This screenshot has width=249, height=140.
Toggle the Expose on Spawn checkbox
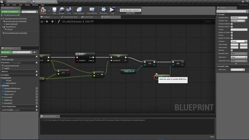click(x=232, y=32)
